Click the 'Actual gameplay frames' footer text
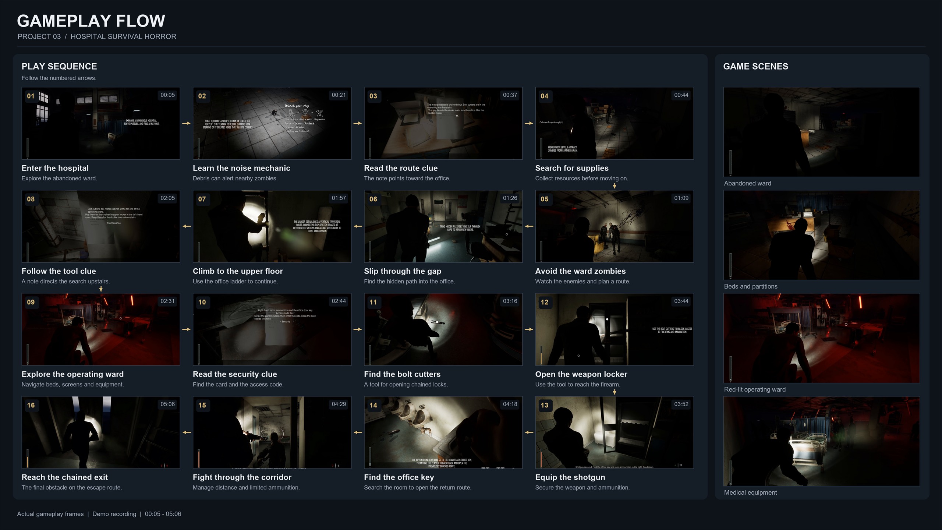This screenshot has width=942, height=530. click(x=50, y=514)
